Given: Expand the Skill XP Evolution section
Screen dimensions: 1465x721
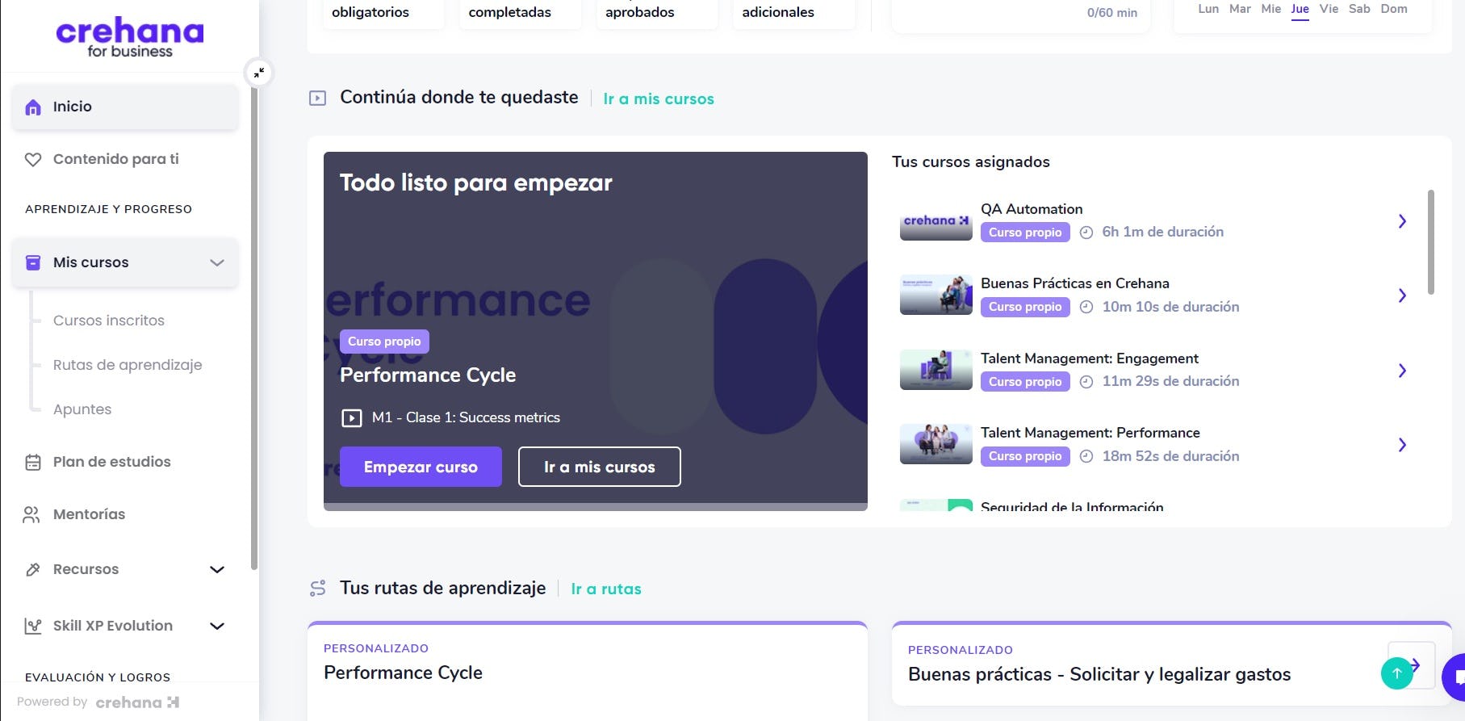Looking at the screenshot, I should [217, 627].
